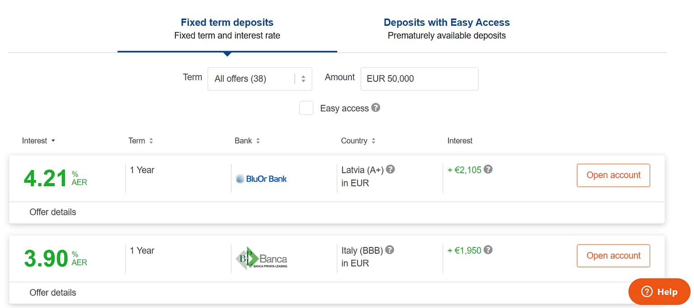Image resolution: width=694 pixels, height=308 pixels.
Task: Click the BPL Banca Privata Leasing logo
Action: click(x=262, y=258)
